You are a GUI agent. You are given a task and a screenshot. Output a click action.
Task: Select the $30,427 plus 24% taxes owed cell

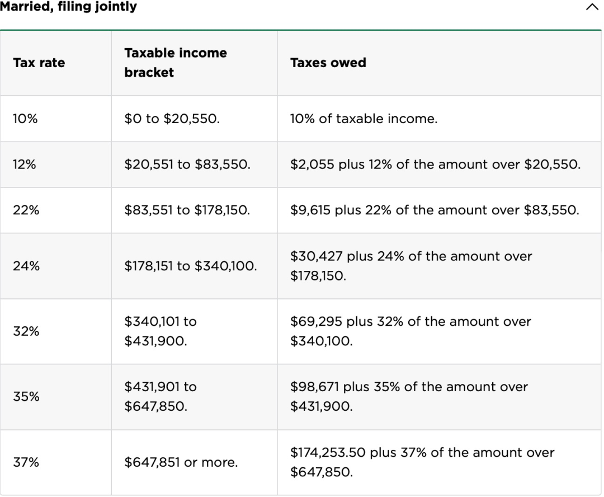411,266
